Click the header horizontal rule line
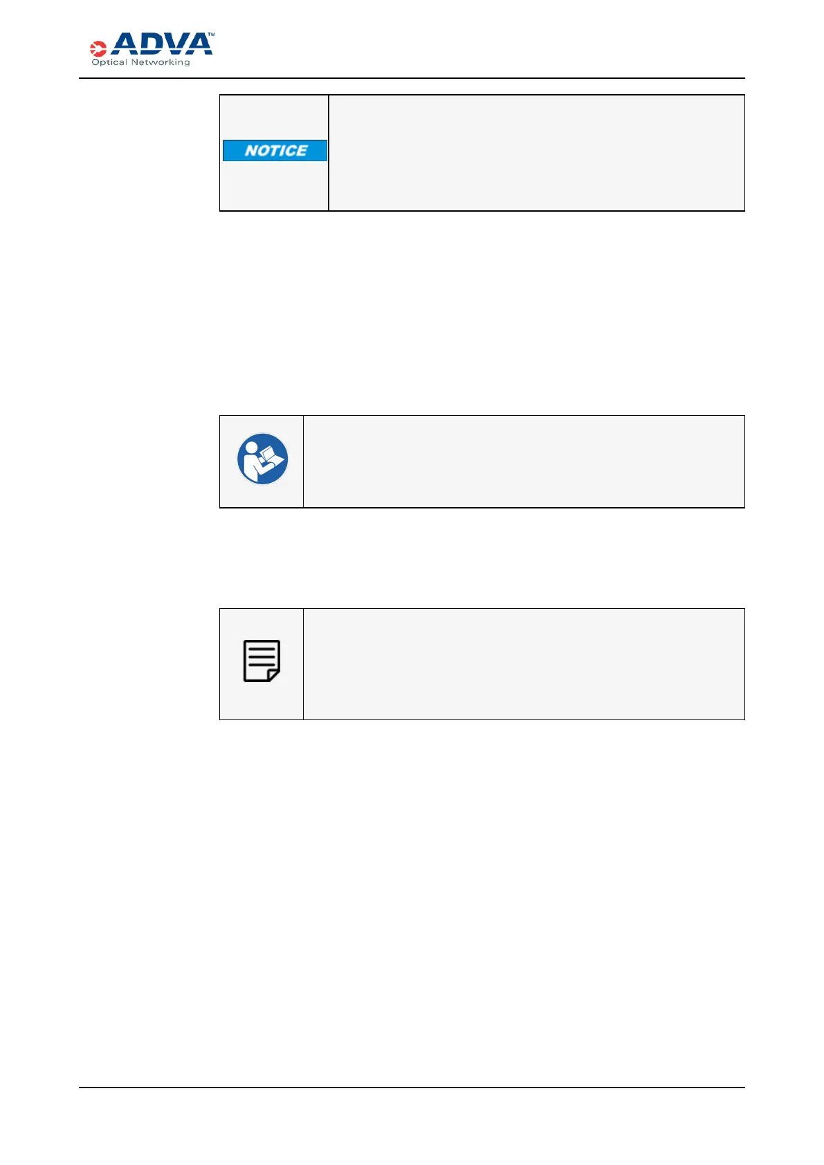This screenshot has height=1165, width=824. tap(412, 78)
